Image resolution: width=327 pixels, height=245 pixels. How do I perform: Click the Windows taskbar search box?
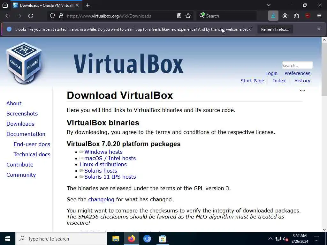tap(61, 239)
